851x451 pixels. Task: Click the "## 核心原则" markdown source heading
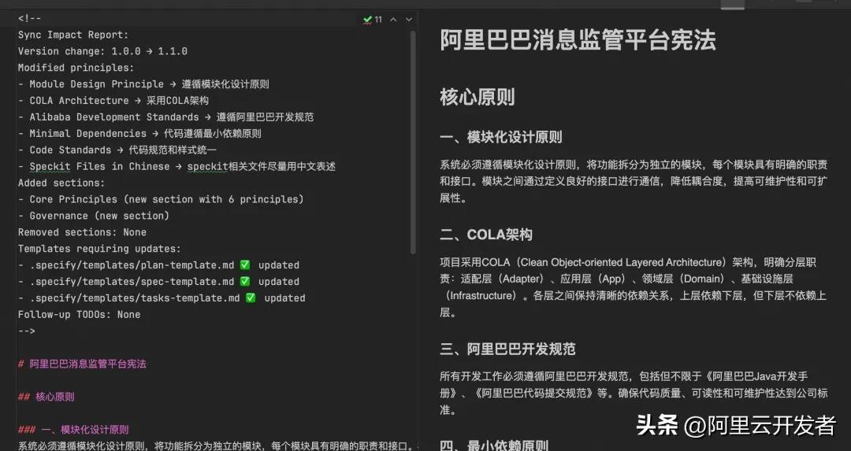pyautogui.click(x=46, y=397)
